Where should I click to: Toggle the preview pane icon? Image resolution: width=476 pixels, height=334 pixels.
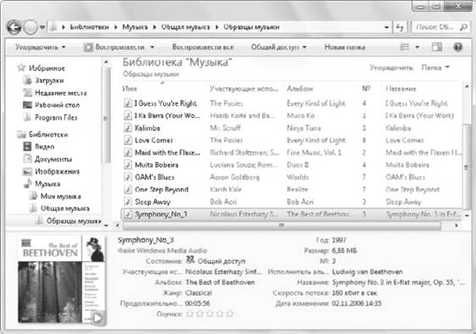click(x=437, y=47)
